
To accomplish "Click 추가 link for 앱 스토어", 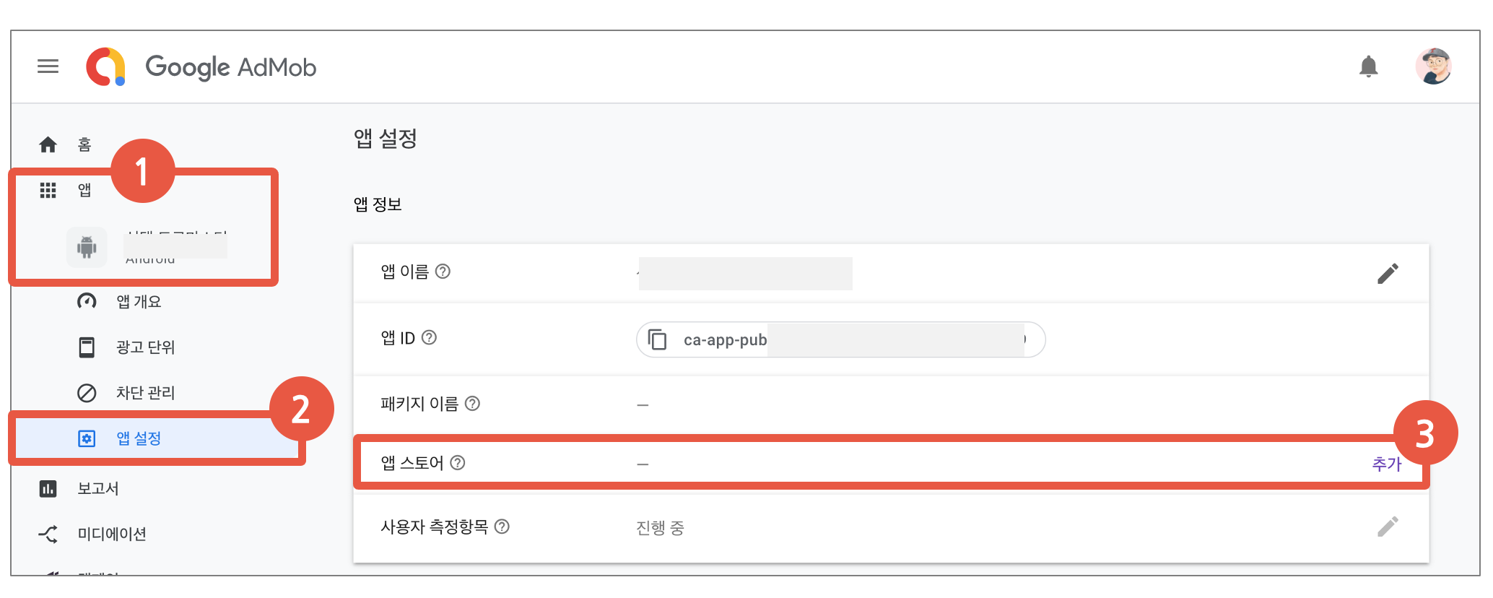I will click(1386, 464).
